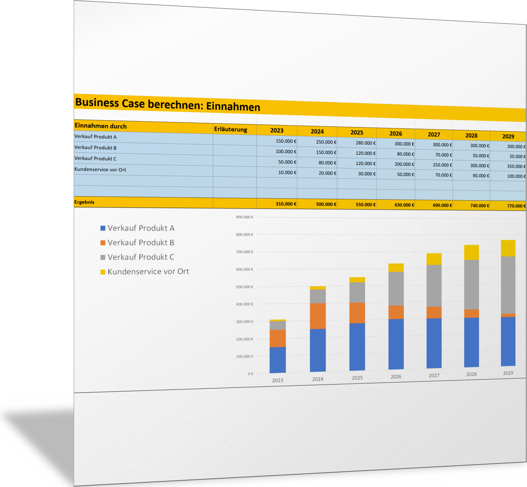This screenshot has width=527, height=487.
Task: Select the 'Verkauf Produkt C' table row label
Action: click(96, 159)
